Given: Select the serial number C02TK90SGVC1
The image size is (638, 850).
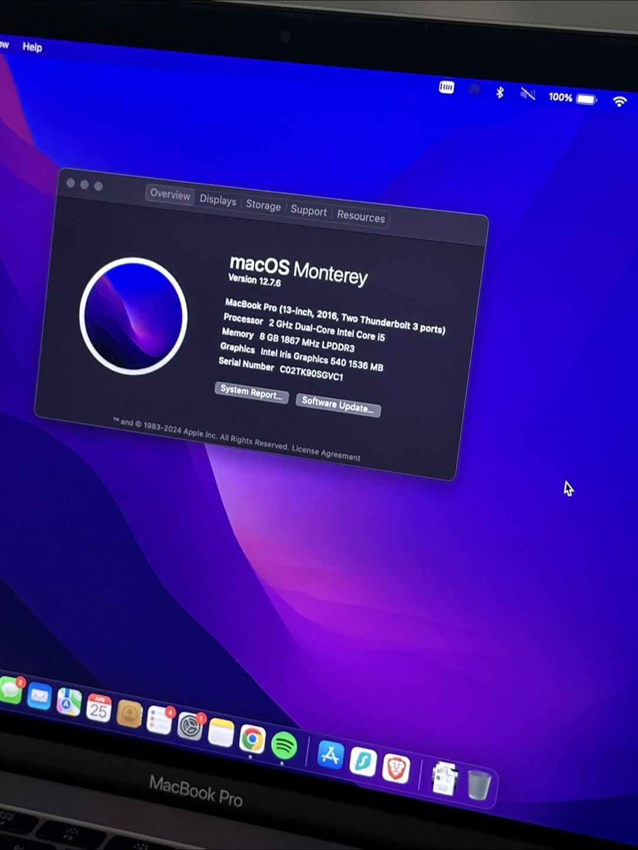Looking at the screenshot, I should tap(311, 373).
